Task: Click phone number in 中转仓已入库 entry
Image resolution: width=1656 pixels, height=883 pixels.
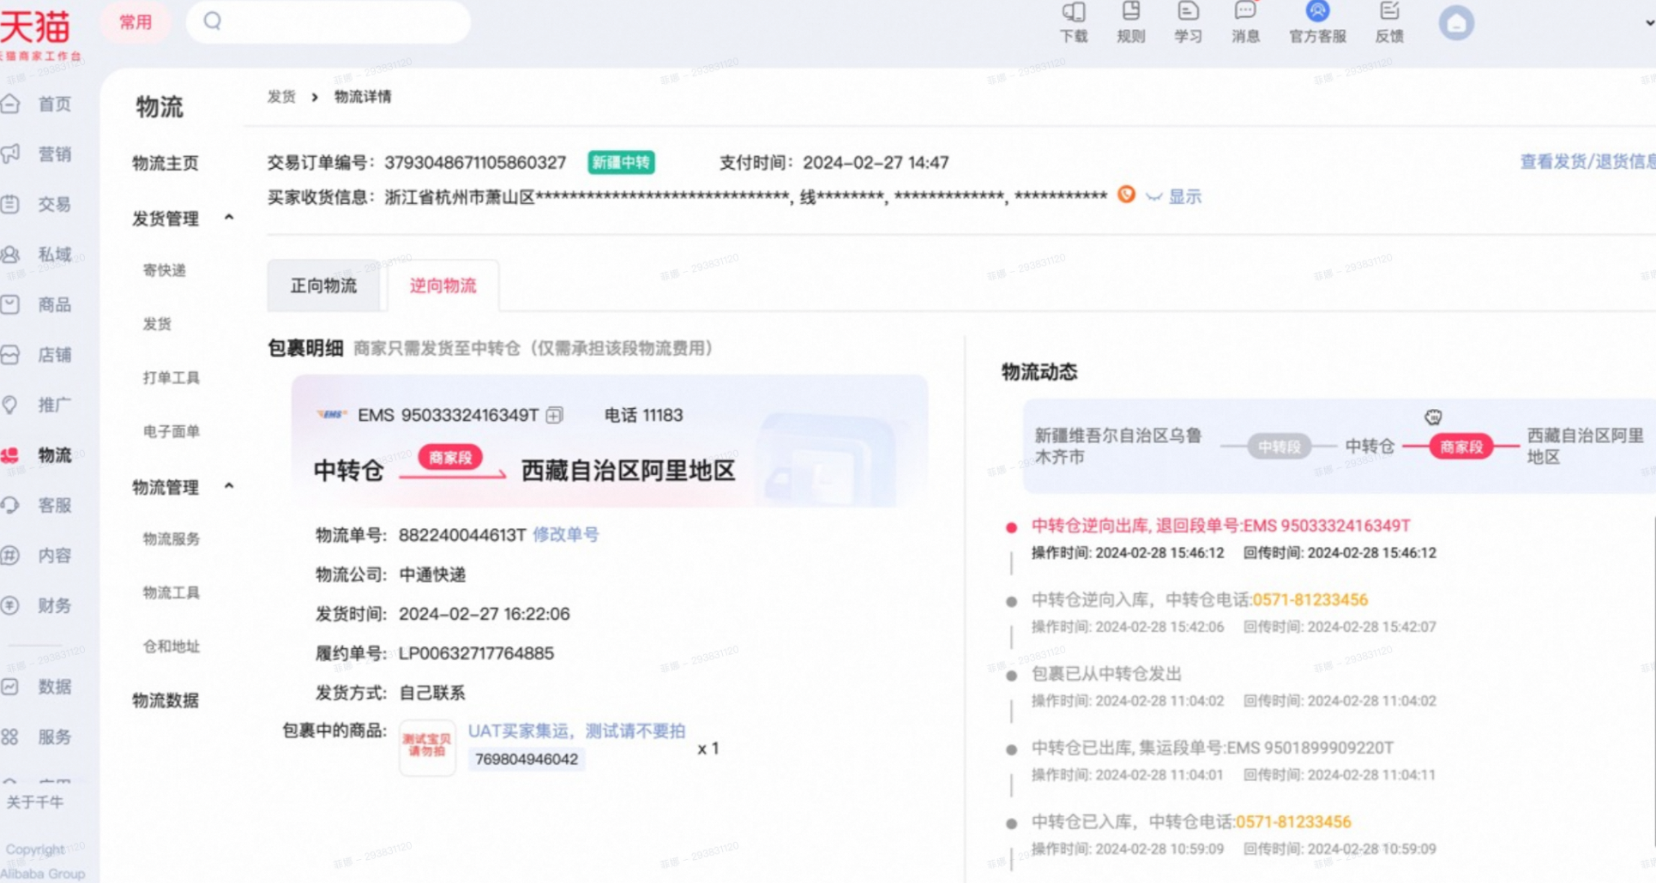Action: tap(1293, 821)
